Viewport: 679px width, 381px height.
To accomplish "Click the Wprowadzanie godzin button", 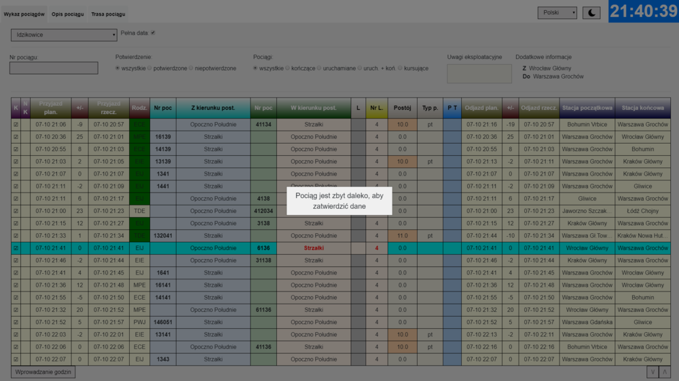I will coord(43,372).
